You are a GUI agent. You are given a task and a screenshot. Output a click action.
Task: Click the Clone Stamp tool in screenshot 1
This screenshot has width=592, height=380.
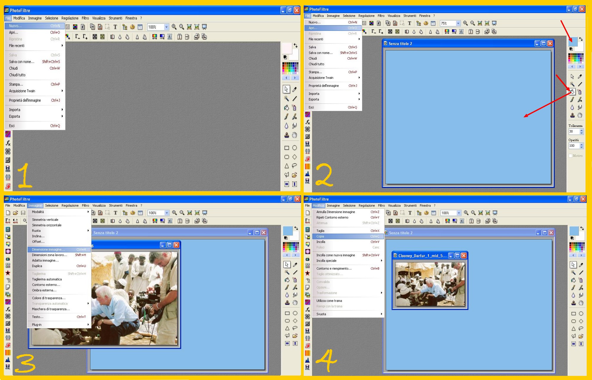(287, 135)
